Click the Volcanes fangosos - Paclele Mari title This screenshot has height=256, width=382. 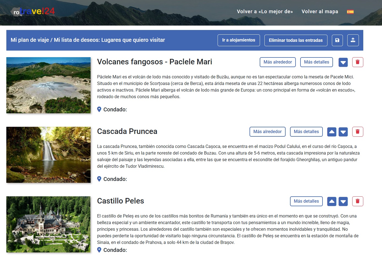155,62
